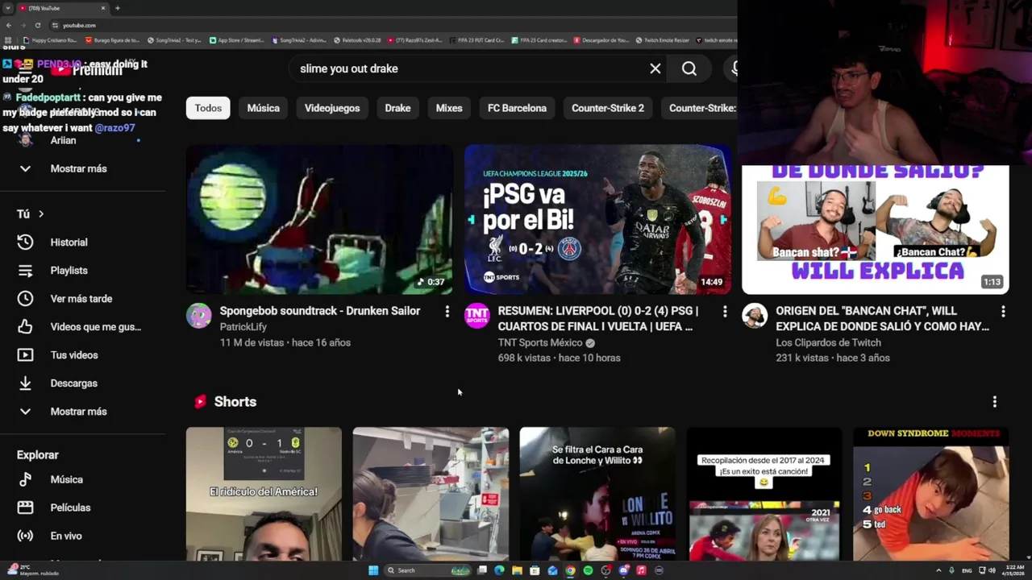Open Down Syndrome Moments short

[x=931, y=494]
